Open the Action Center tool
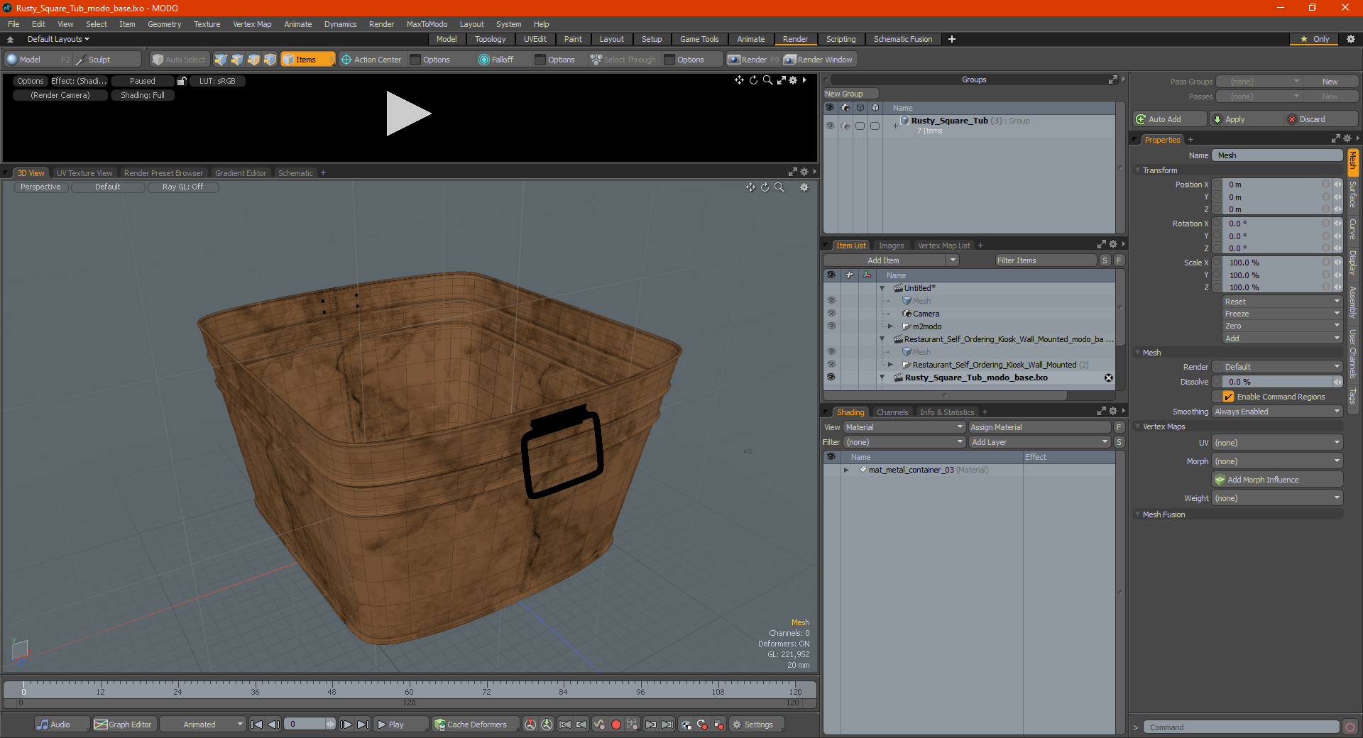Screen dimensions: 1363x738 tap(371, 60)
